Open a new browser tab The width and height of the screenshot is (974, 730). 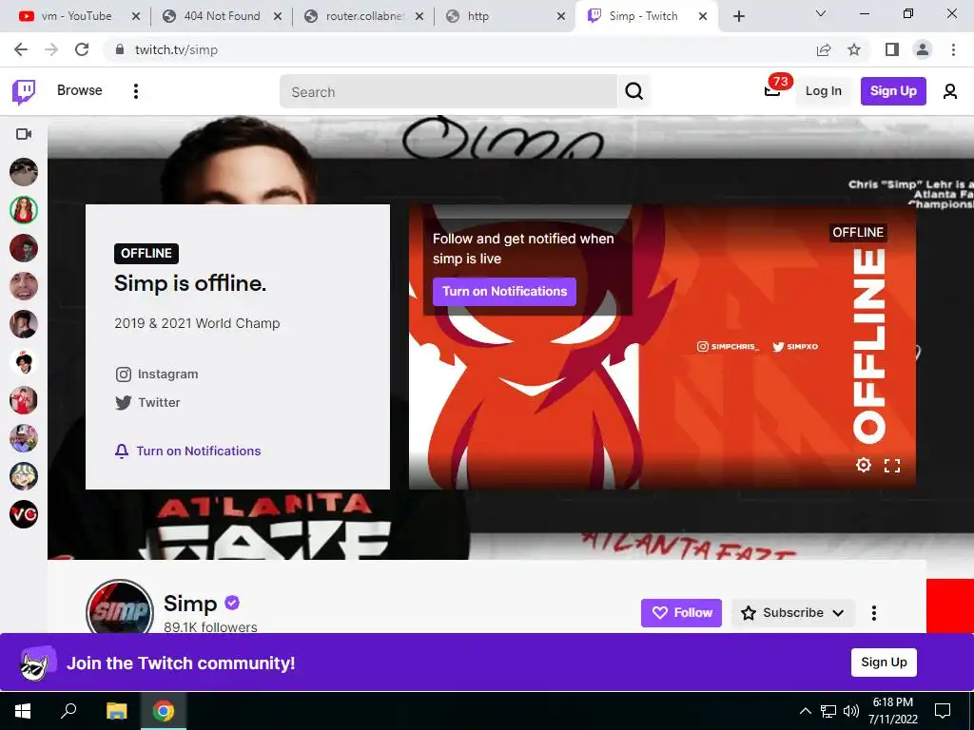point(738,16)
